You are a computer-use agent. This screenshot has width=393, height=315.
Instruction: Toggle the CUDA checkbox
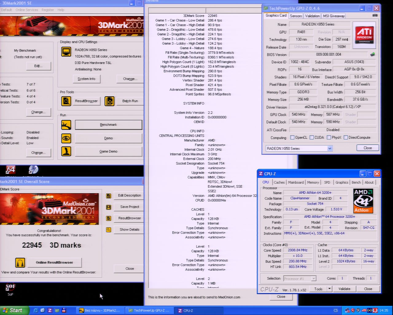point(312,138)
